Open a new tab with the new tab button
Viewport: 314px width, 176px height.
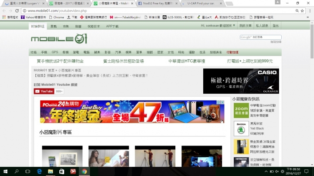tap(229, 3)
